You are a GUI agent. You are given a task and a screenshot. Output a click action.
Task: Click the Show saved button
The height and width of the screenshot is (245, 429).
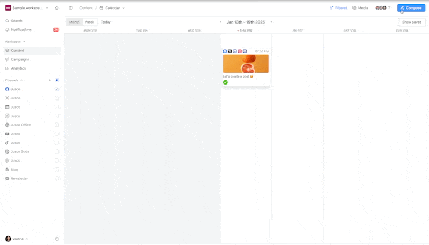tap(412, 22)
